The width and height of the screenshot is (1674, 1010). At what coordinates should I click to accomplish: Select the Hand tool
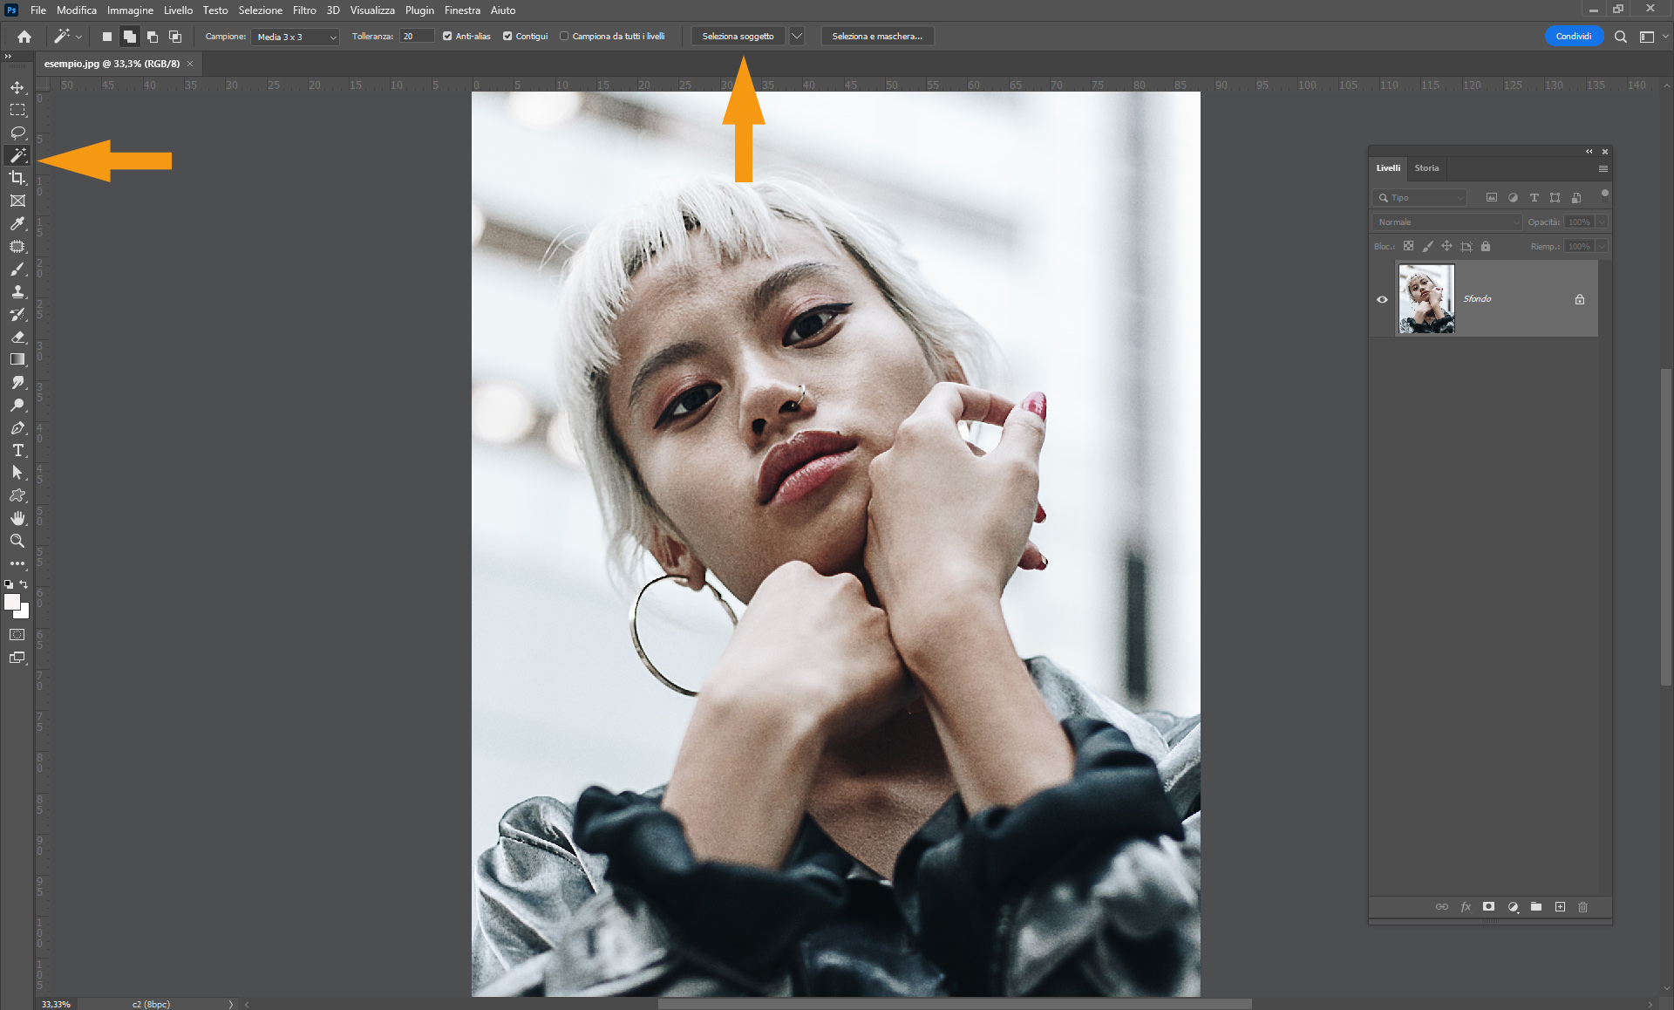(17, 518)
